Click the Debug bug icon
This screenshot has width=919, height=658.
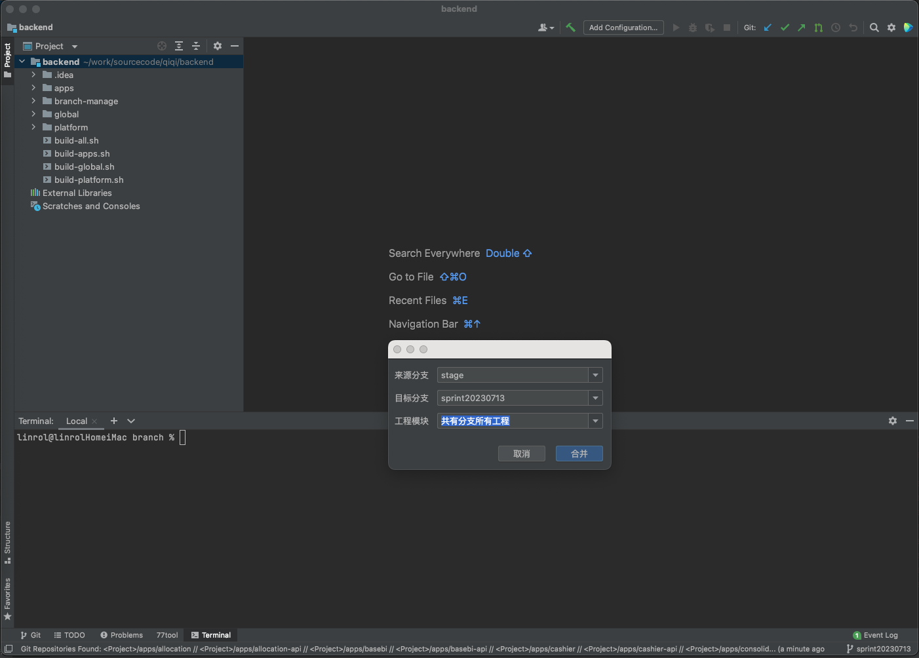click(x=693, y=28)
